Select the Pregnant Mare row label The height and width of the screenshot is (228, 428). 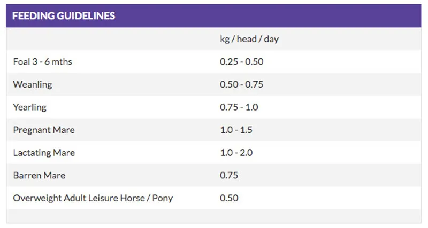coord(44,130)
